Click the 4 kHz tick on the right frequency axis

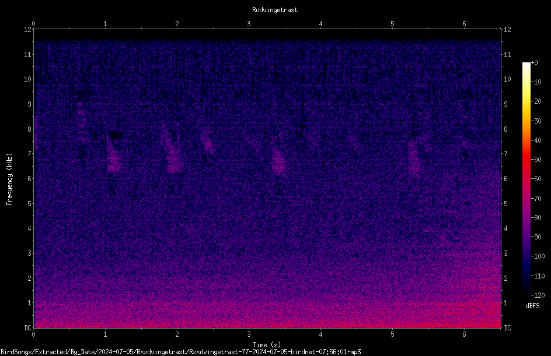pos(505,228)
